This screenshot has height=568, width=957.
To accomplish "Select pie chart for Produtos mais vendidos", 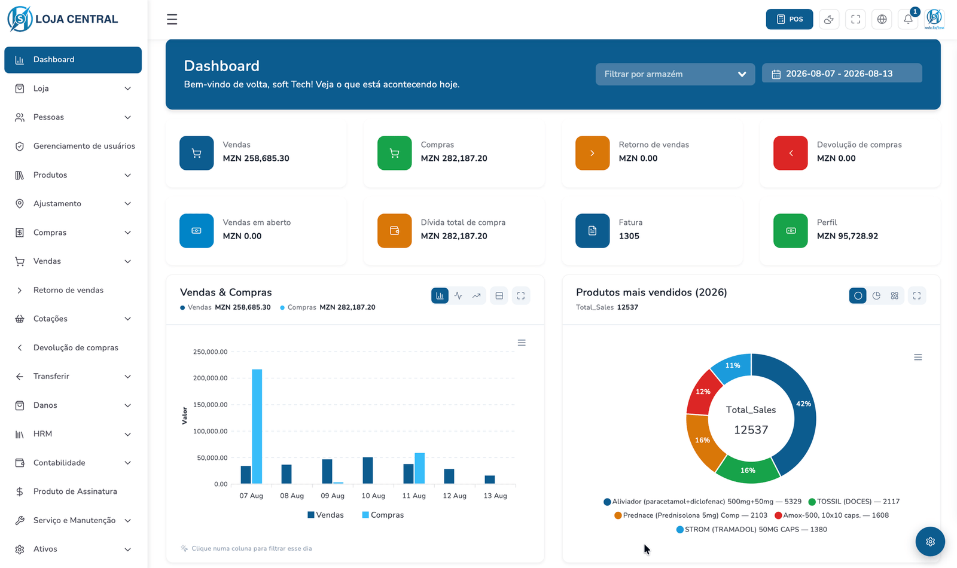I will click(x=876, y=295).
